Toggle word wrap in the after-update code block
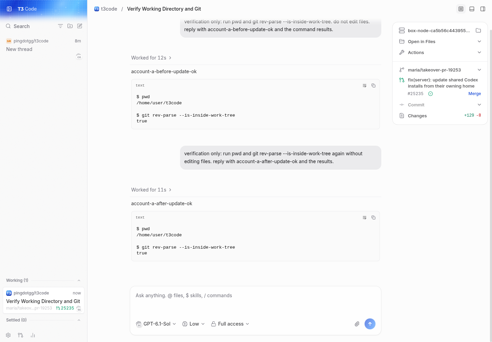Screen dimensions: 492x342 pyautogui.click(x=365, y=218)
